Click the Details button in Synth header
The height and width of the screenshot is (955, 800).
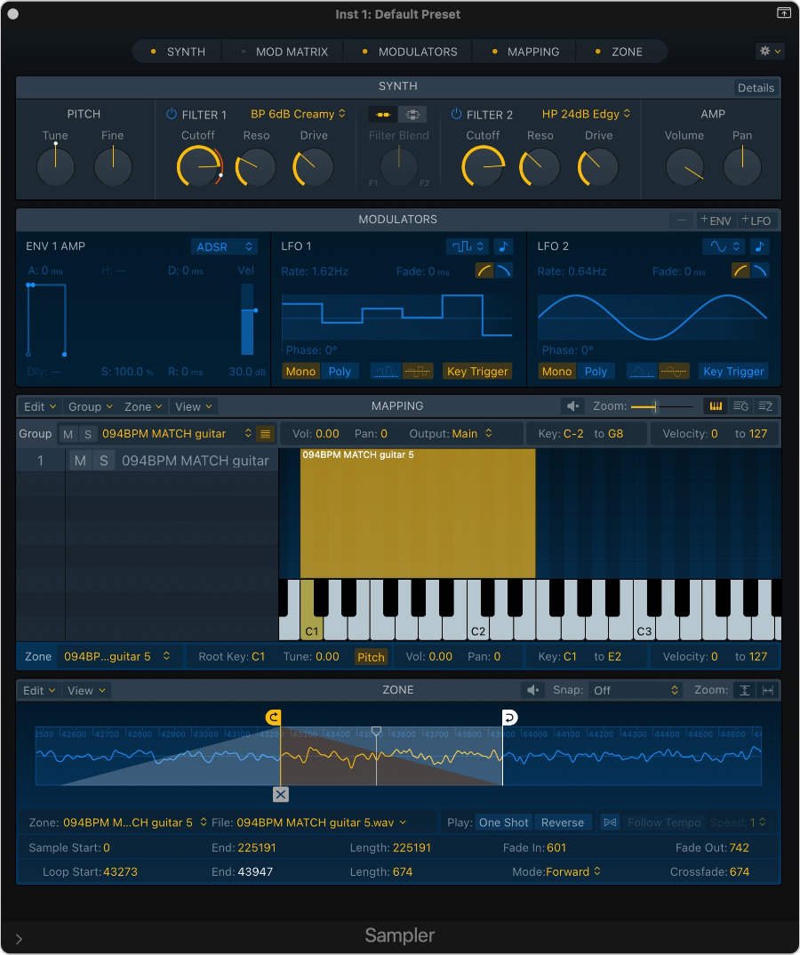click(x=756, y=88)
